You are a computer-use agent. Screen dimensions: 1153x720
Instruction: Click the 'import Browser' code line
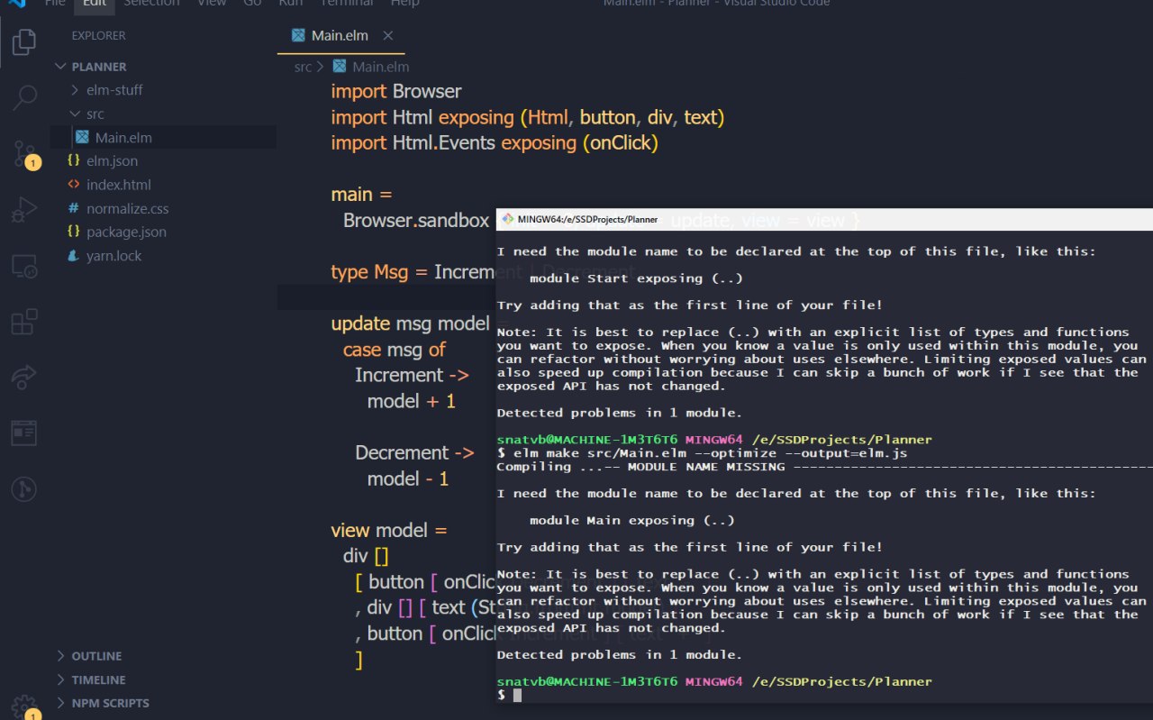(x=396, y=91)
